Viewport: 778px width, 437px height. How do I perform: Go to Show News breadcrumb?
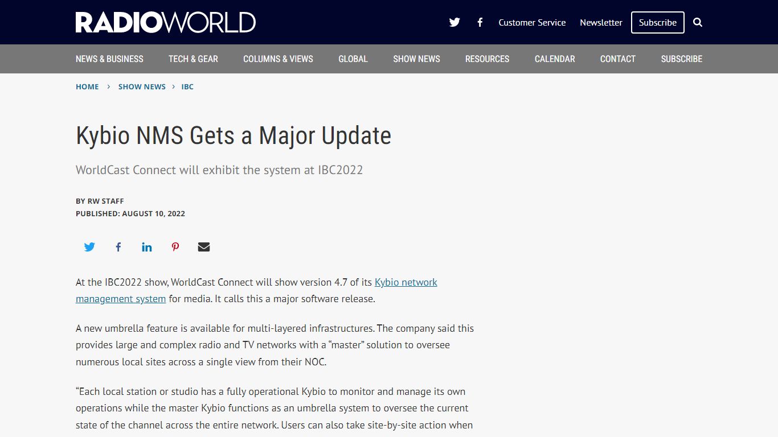tap(142, 86)
